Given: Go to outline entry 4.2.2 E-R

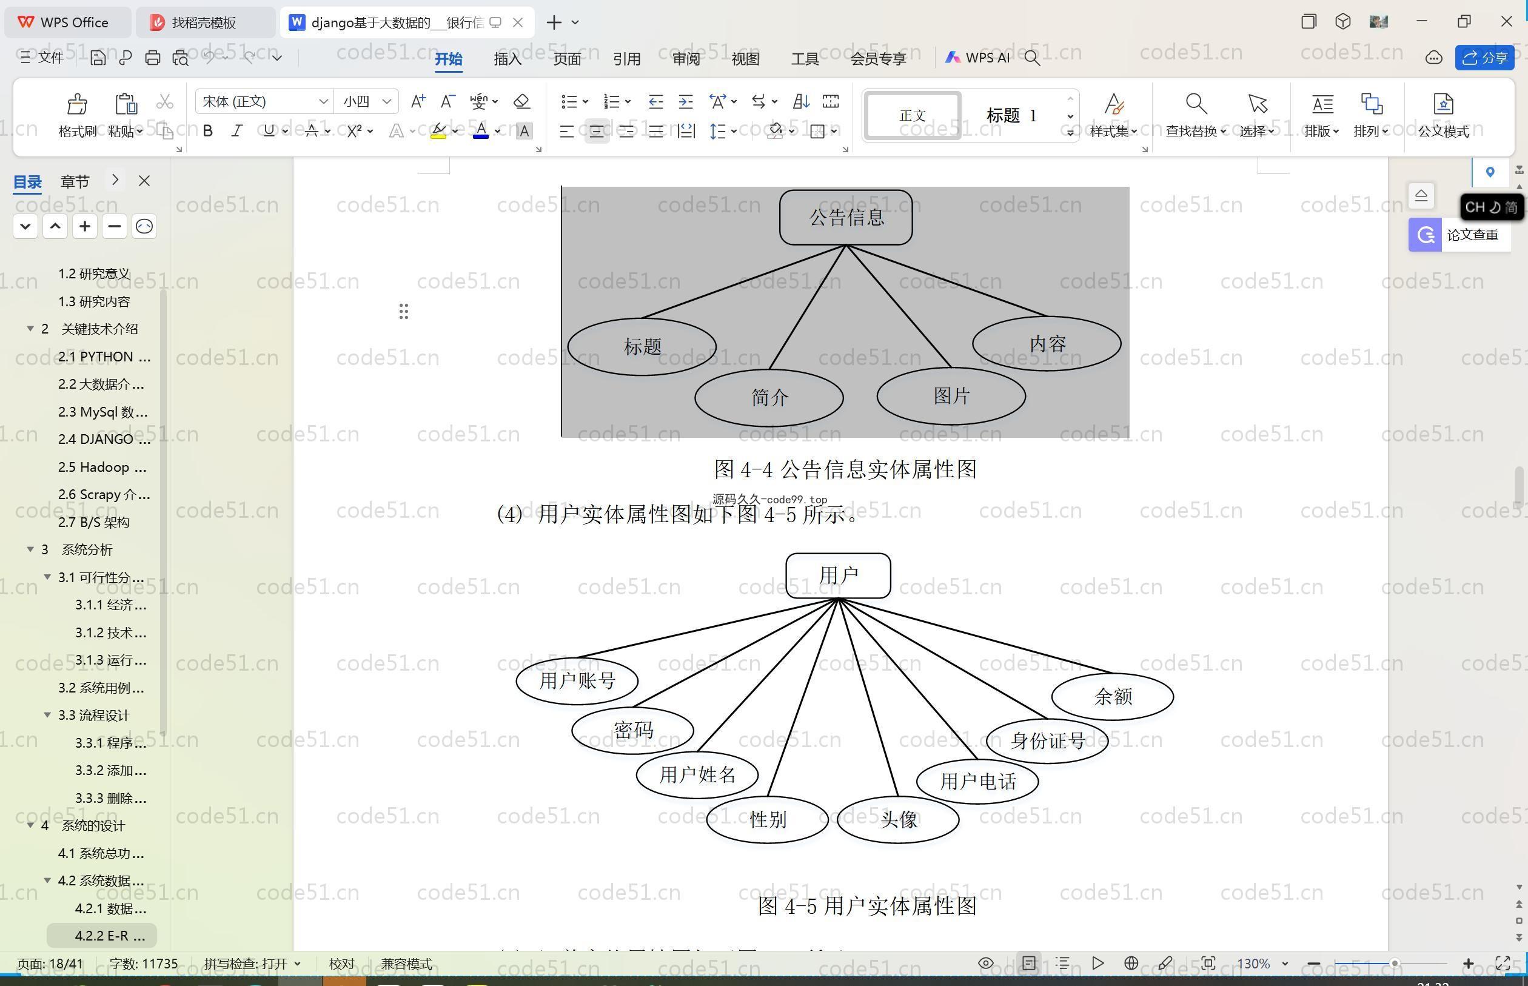Looking at the screenshot, I should click(x=102, y=936).
